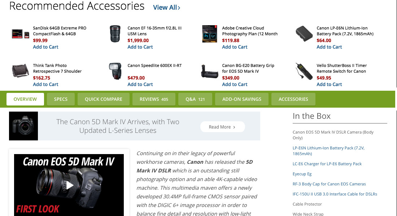Add the Vello ShutterBoss II Timer to cart
This screenshot has height=216, width=397.
tap(329, 84)
